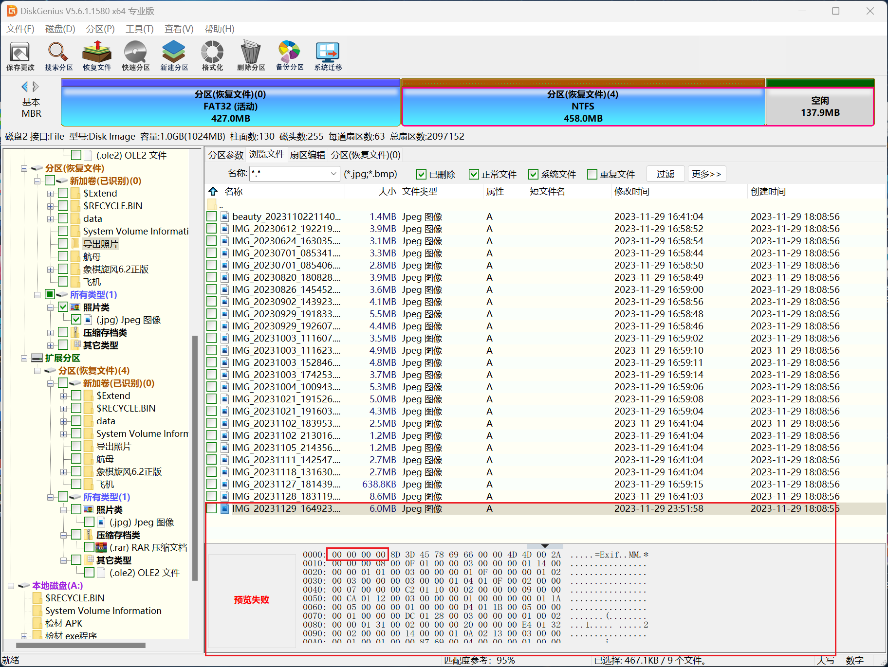Click the DiskGenius app logo in title bar

click(12, 11)
